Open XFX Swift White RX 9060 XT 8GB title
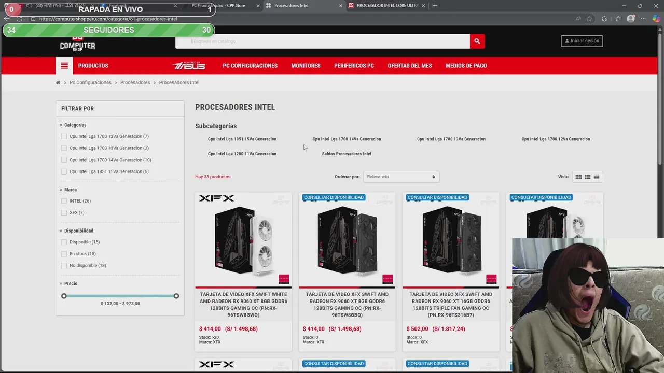 tap(243, 305)
